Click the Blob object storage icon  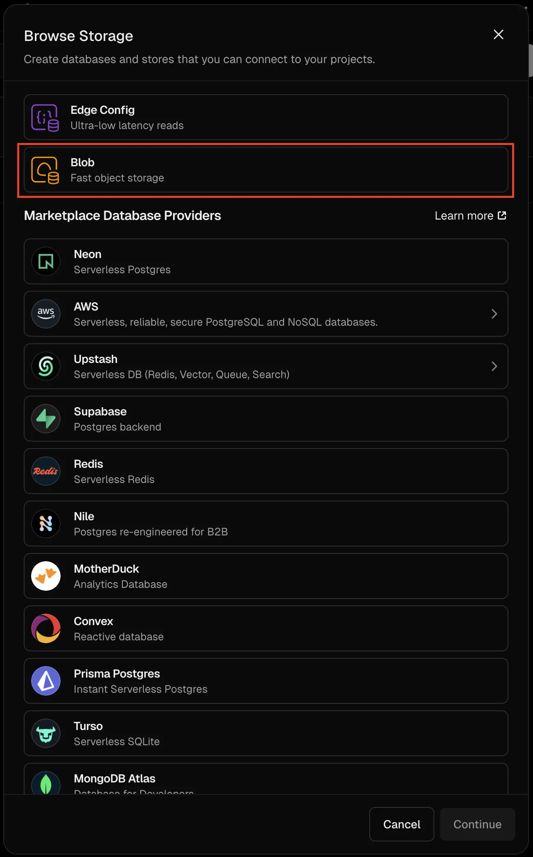click(x=45, y=170)
